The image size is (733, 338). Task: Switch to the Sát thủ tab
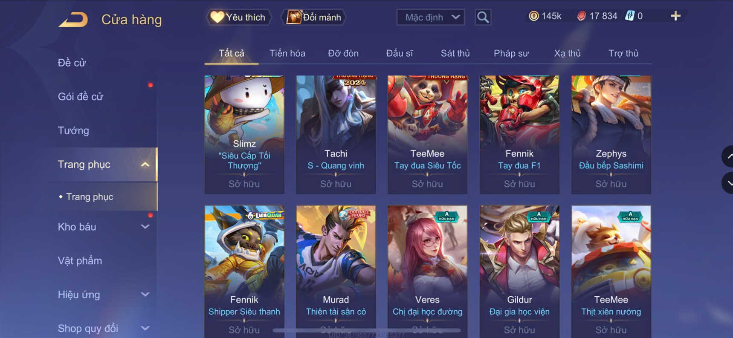pyautogui.click(x=455, y=53)
